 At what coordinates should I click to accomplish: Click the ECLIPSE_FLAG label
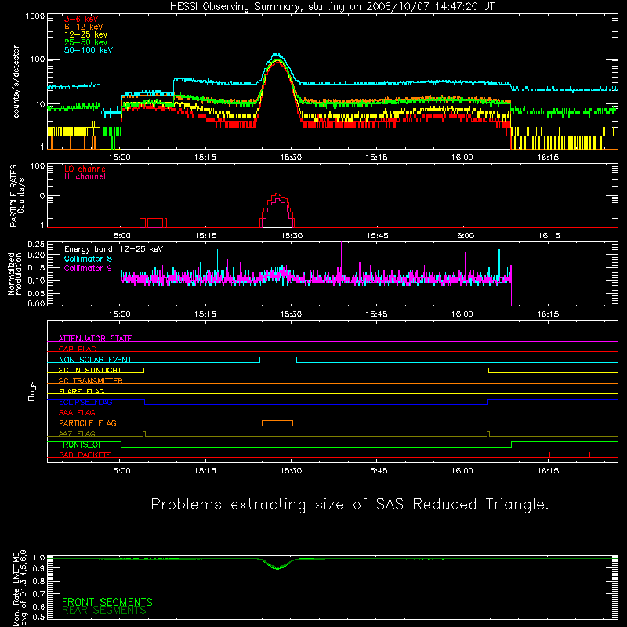tap(85, 402)
